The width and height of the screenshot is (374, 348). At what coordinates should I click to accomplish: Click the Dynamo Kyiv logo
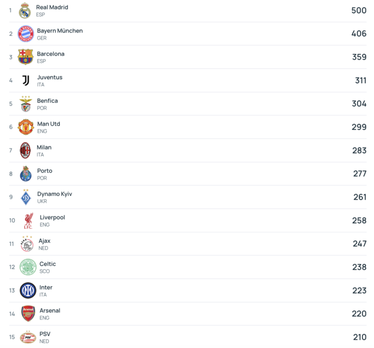click(26, 197)
